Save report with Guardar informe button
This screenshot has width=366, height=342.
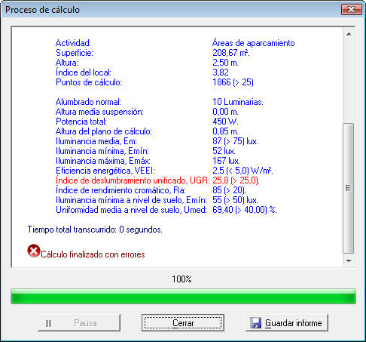point(287,322)
